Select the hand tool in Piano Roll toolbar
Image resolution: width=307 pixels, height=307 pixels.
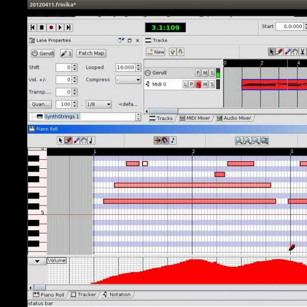(83, 140)
